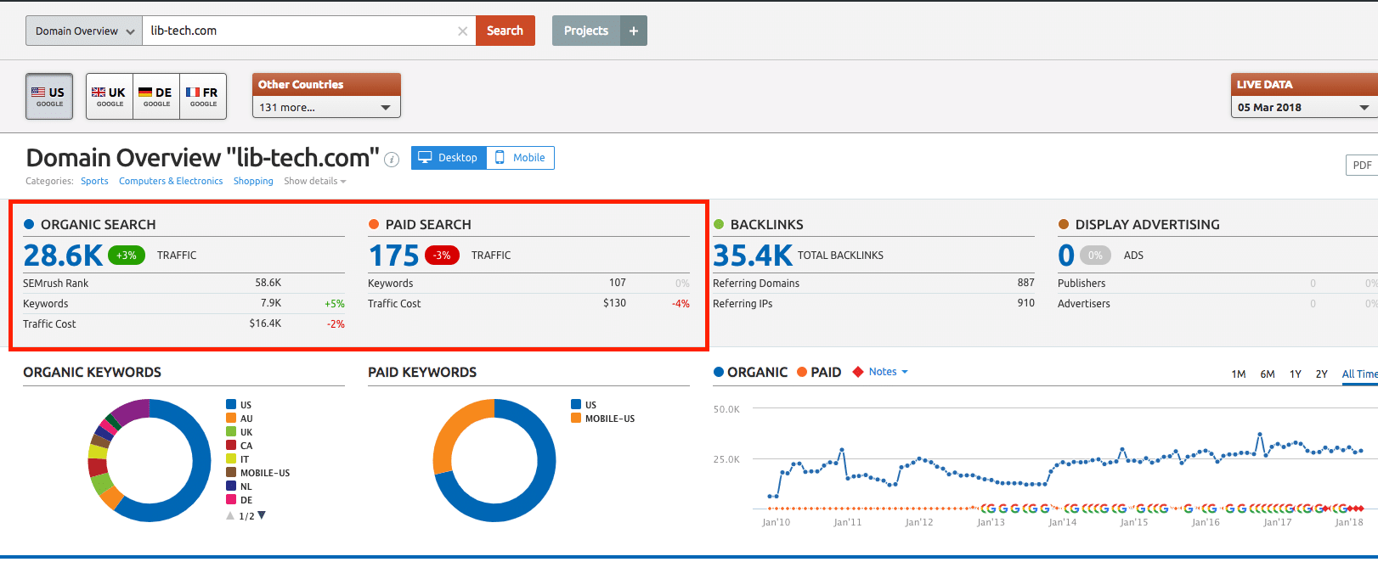Select US Google database

49,96
